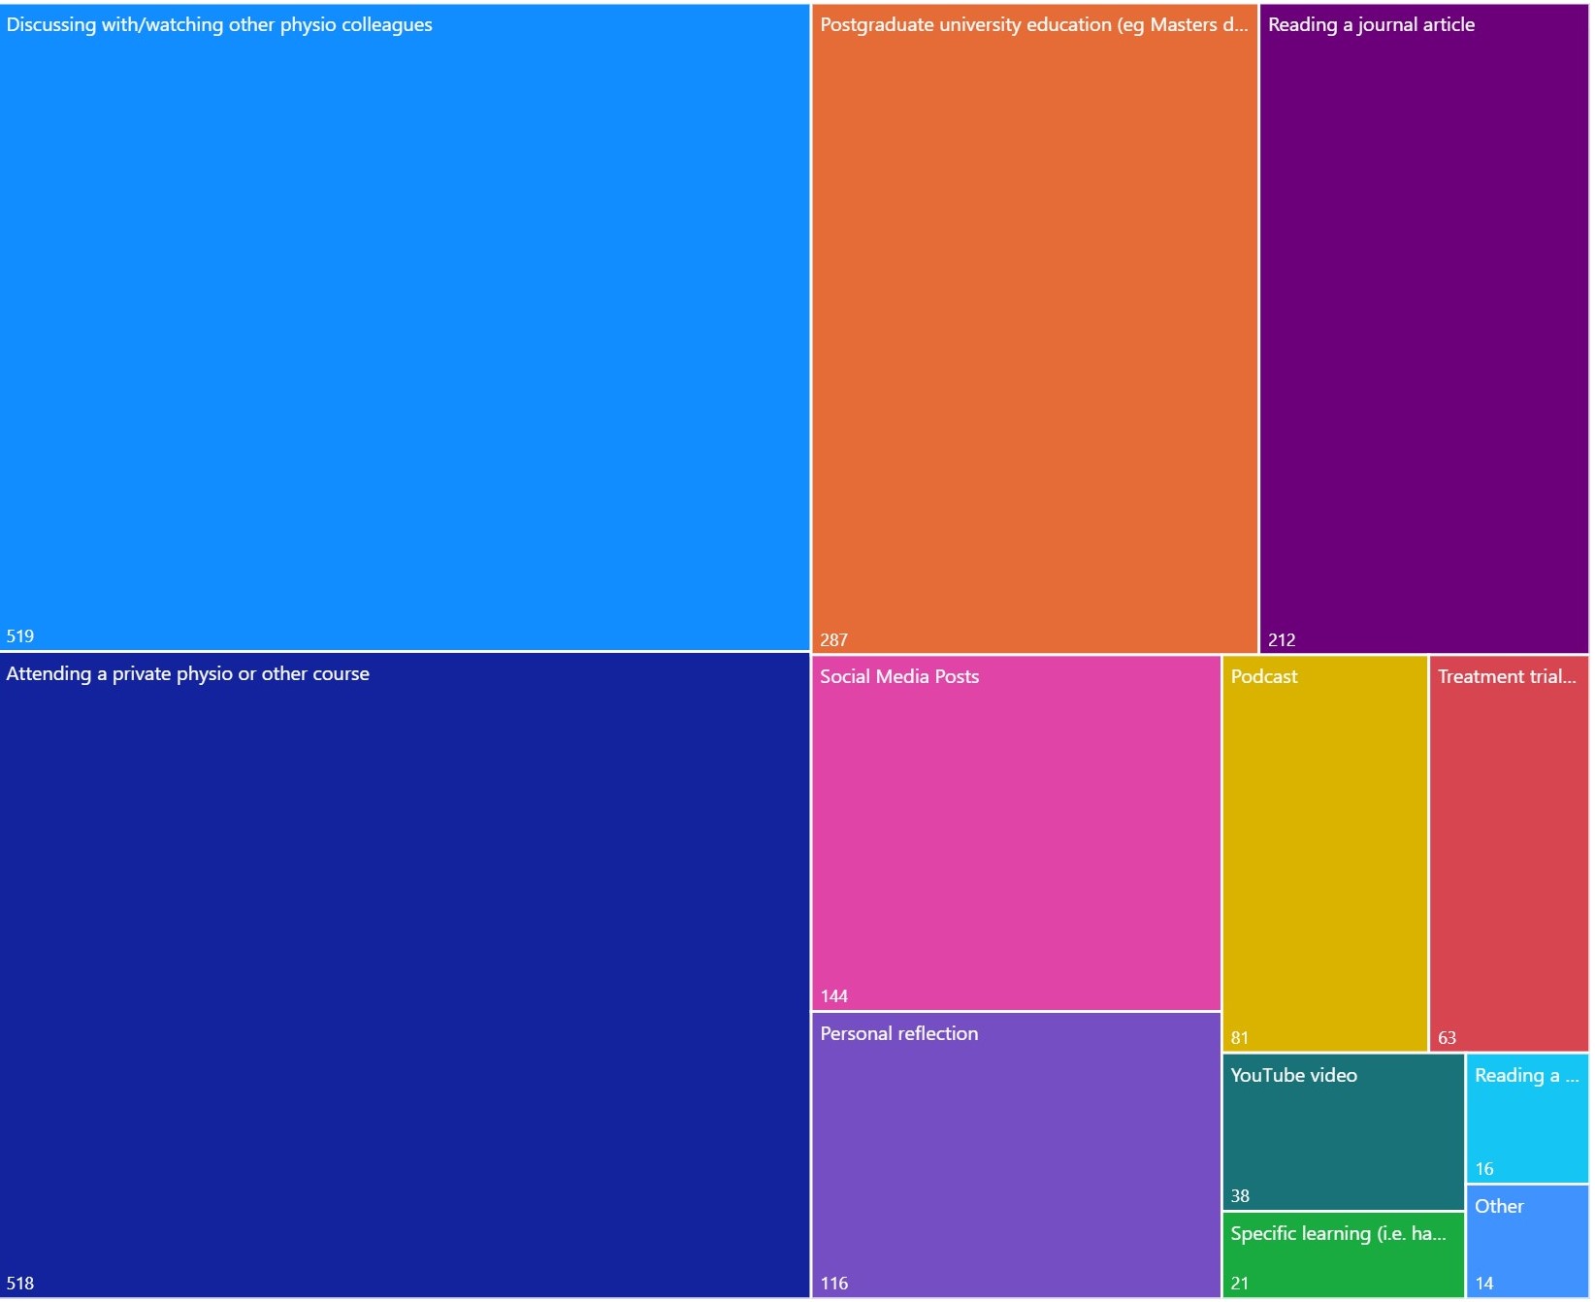This screenshot has width=1595, height=1302.
Task: Select the yellow Podcast tile
Action: [1324, 854]
